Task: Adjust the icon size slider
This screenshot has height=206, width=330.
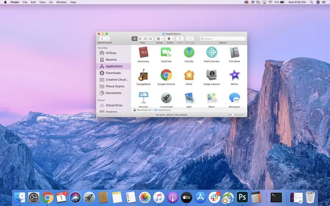Action: [x=236, y=115]
